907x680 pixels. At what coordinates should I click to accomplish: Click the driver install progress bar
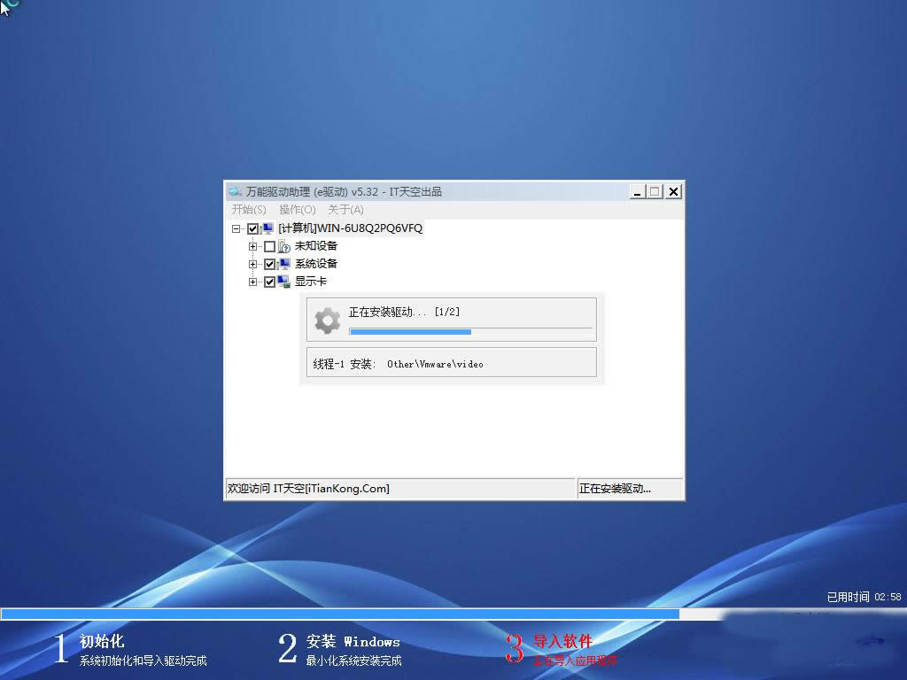[470, 332]
